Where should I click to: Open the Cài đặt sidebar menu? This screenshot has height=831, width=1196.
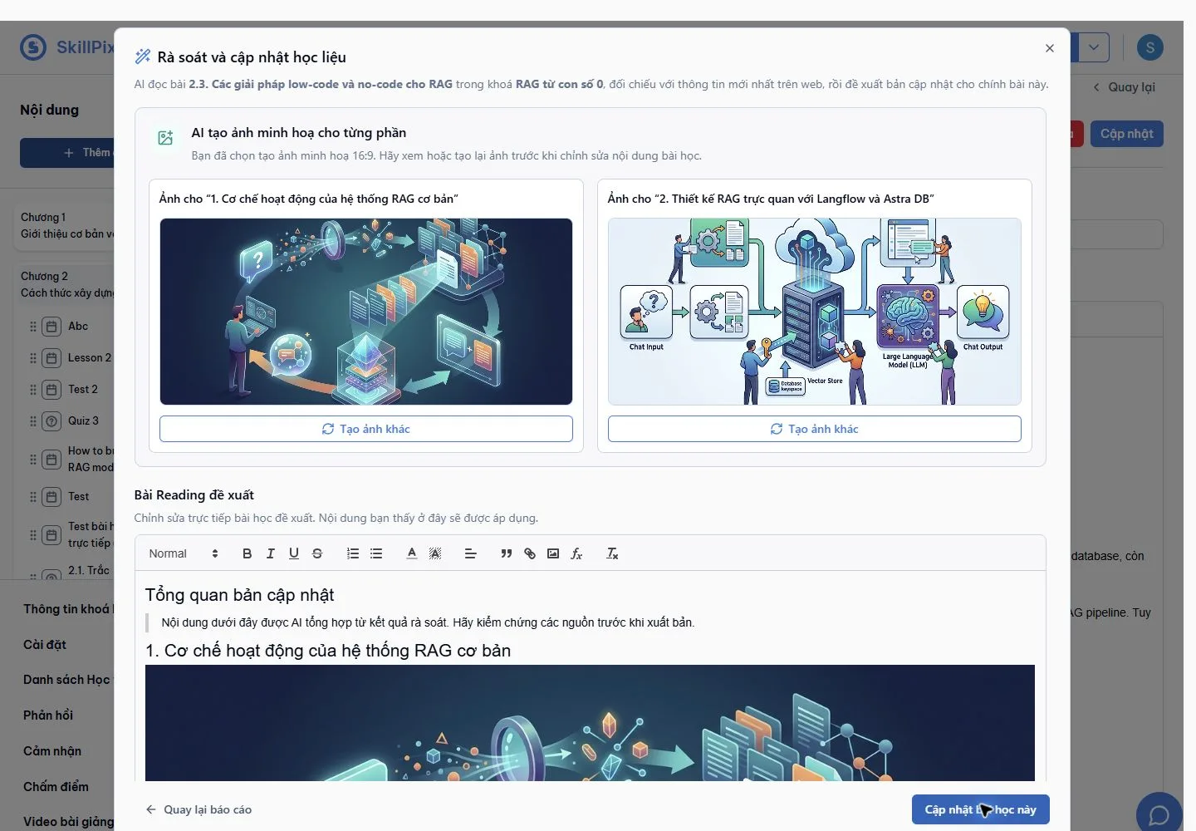pyautogui.click(x=45, y=645)
